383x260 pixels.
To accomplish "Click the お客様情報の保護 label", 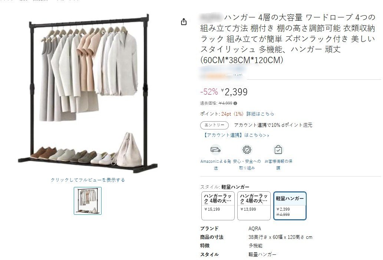I will pyautogui.click(x=278, y=165).
